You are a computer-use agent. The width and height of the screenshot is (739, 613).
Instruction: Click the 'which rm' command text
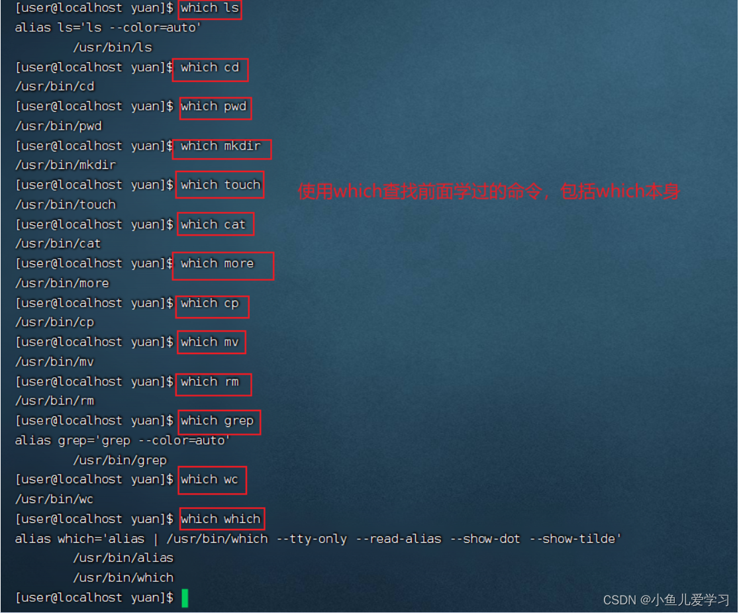[x=210, y=382]
